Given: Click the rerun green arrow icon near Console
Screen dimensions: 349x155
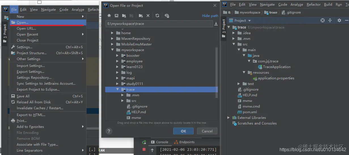Looking at the screenshot, I should coord(144,142).
